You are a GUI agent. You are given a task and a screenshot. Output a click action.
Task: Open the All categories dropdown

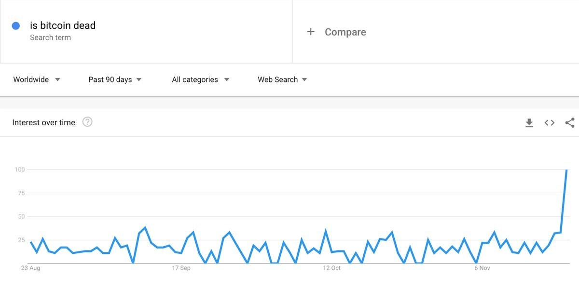point(200,79)
